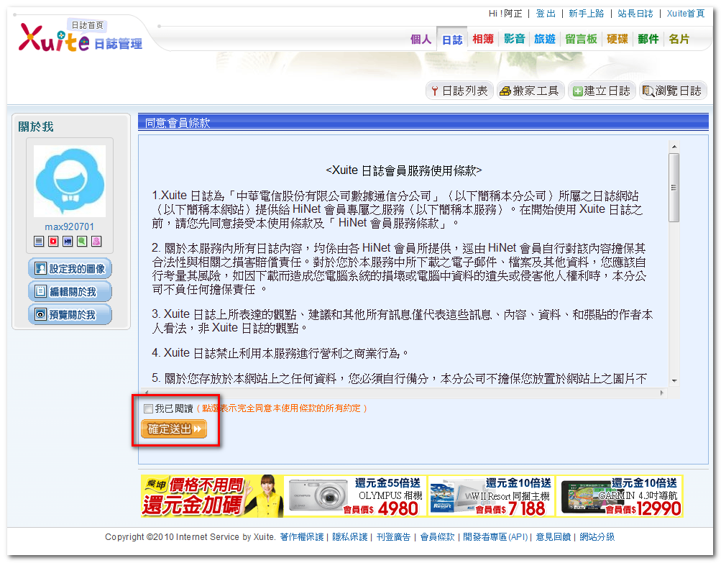721x563 pixels.
Task: Click the blue cloud avatar image
Action: coord(70,182)
